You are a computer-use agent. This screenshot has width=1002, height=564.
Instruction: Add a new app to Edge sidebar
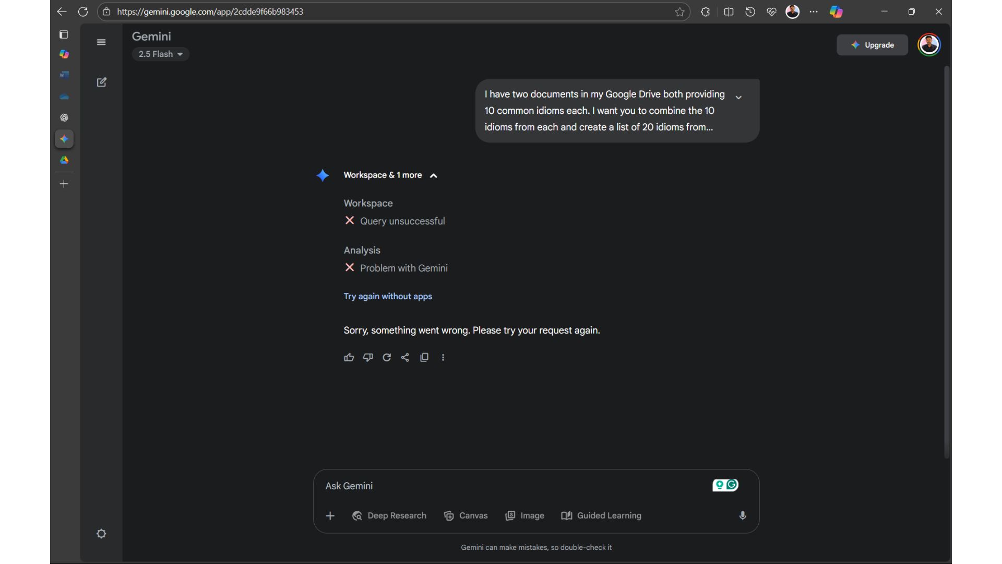point(64,184)
